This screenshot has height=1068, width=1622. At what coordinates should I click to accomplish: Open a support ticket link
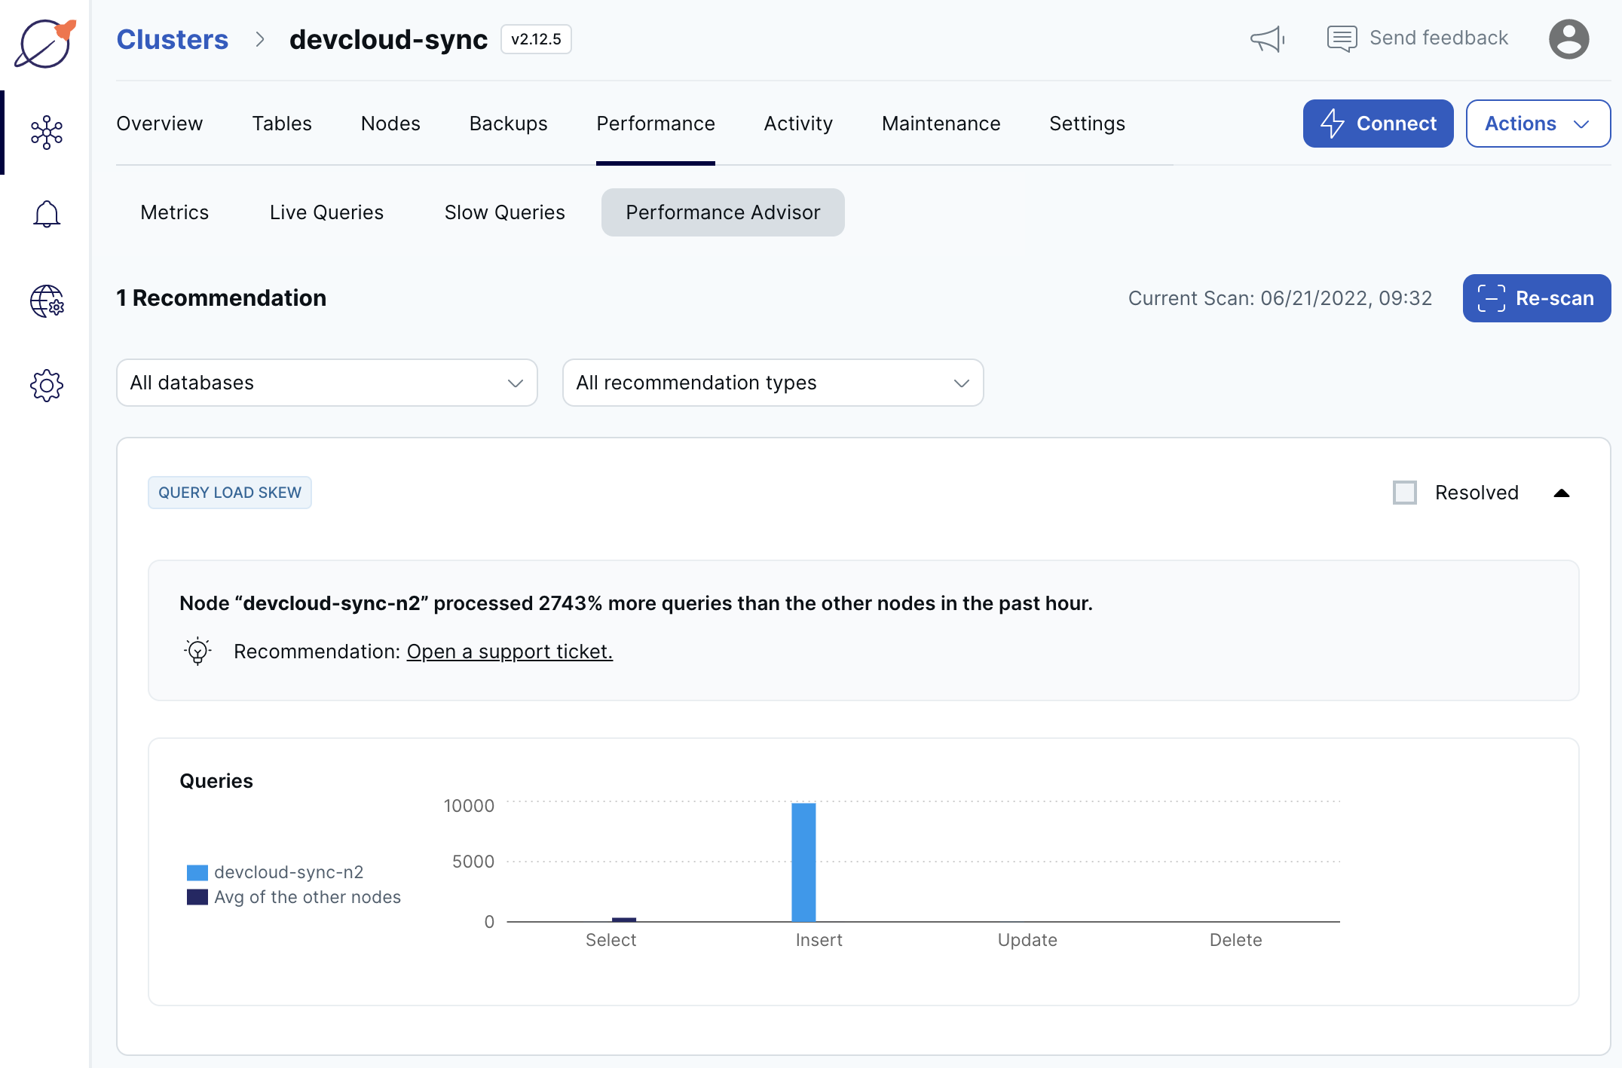(x=510, y=651)
